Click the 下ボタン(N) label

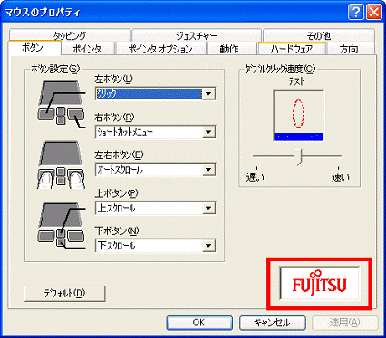point(117,231)
